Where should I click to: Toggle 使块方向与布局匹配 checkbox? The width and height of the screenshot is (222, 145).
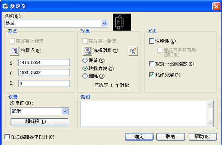(x=160, y=50)
